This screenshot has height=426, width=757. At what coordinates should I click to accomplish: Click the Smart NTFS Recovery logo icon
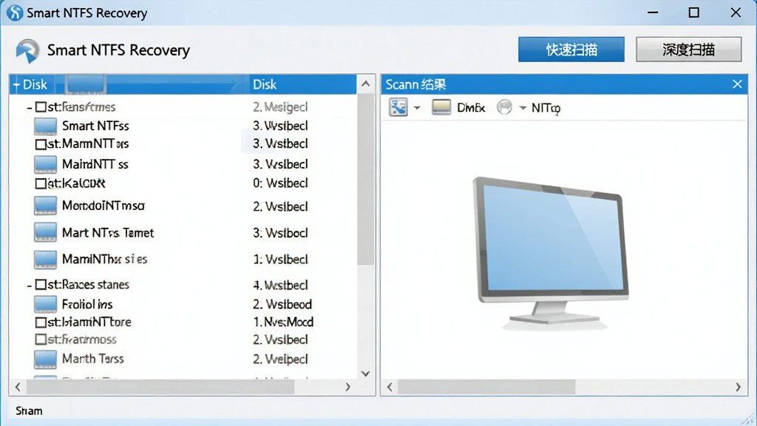(x=27, y=51)
